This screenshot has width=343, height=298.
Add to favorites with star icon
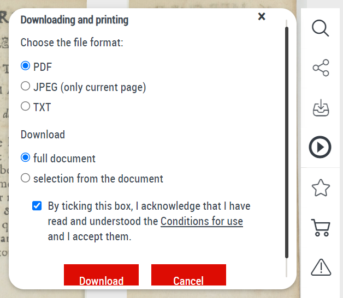pyautogui.click(x=321, y=188)
